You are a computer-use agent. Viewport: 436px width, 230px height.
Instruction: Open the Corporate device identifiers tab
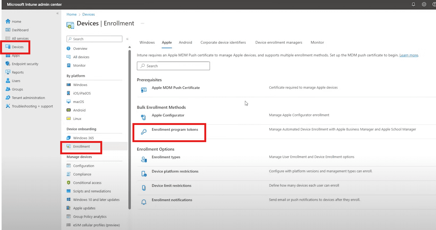[223, 42]
